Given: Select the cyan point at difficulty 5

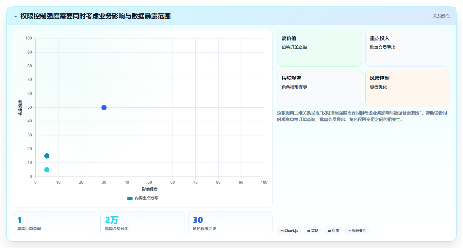Looking at the screenshot, I should (47, 170).
